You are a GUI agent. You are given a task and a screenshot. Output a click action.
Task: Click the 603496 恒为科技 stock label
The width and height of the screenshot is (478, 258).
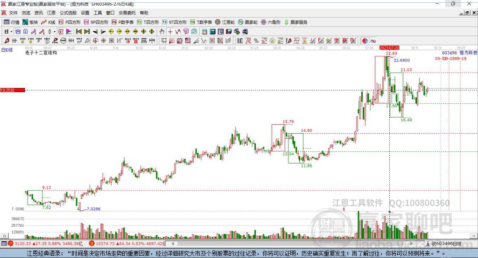tap(460, 53)
